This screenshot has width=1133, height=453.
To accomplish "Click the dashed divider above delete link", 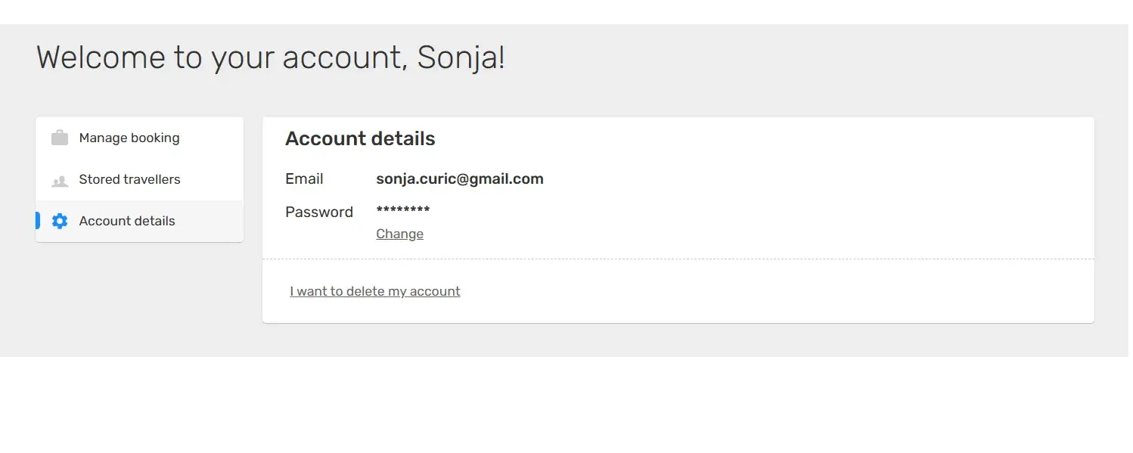I will pyautogui.click(x=678, y=259).
